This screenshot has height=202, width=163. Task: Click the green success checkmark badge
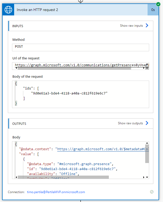click(158, 4)
